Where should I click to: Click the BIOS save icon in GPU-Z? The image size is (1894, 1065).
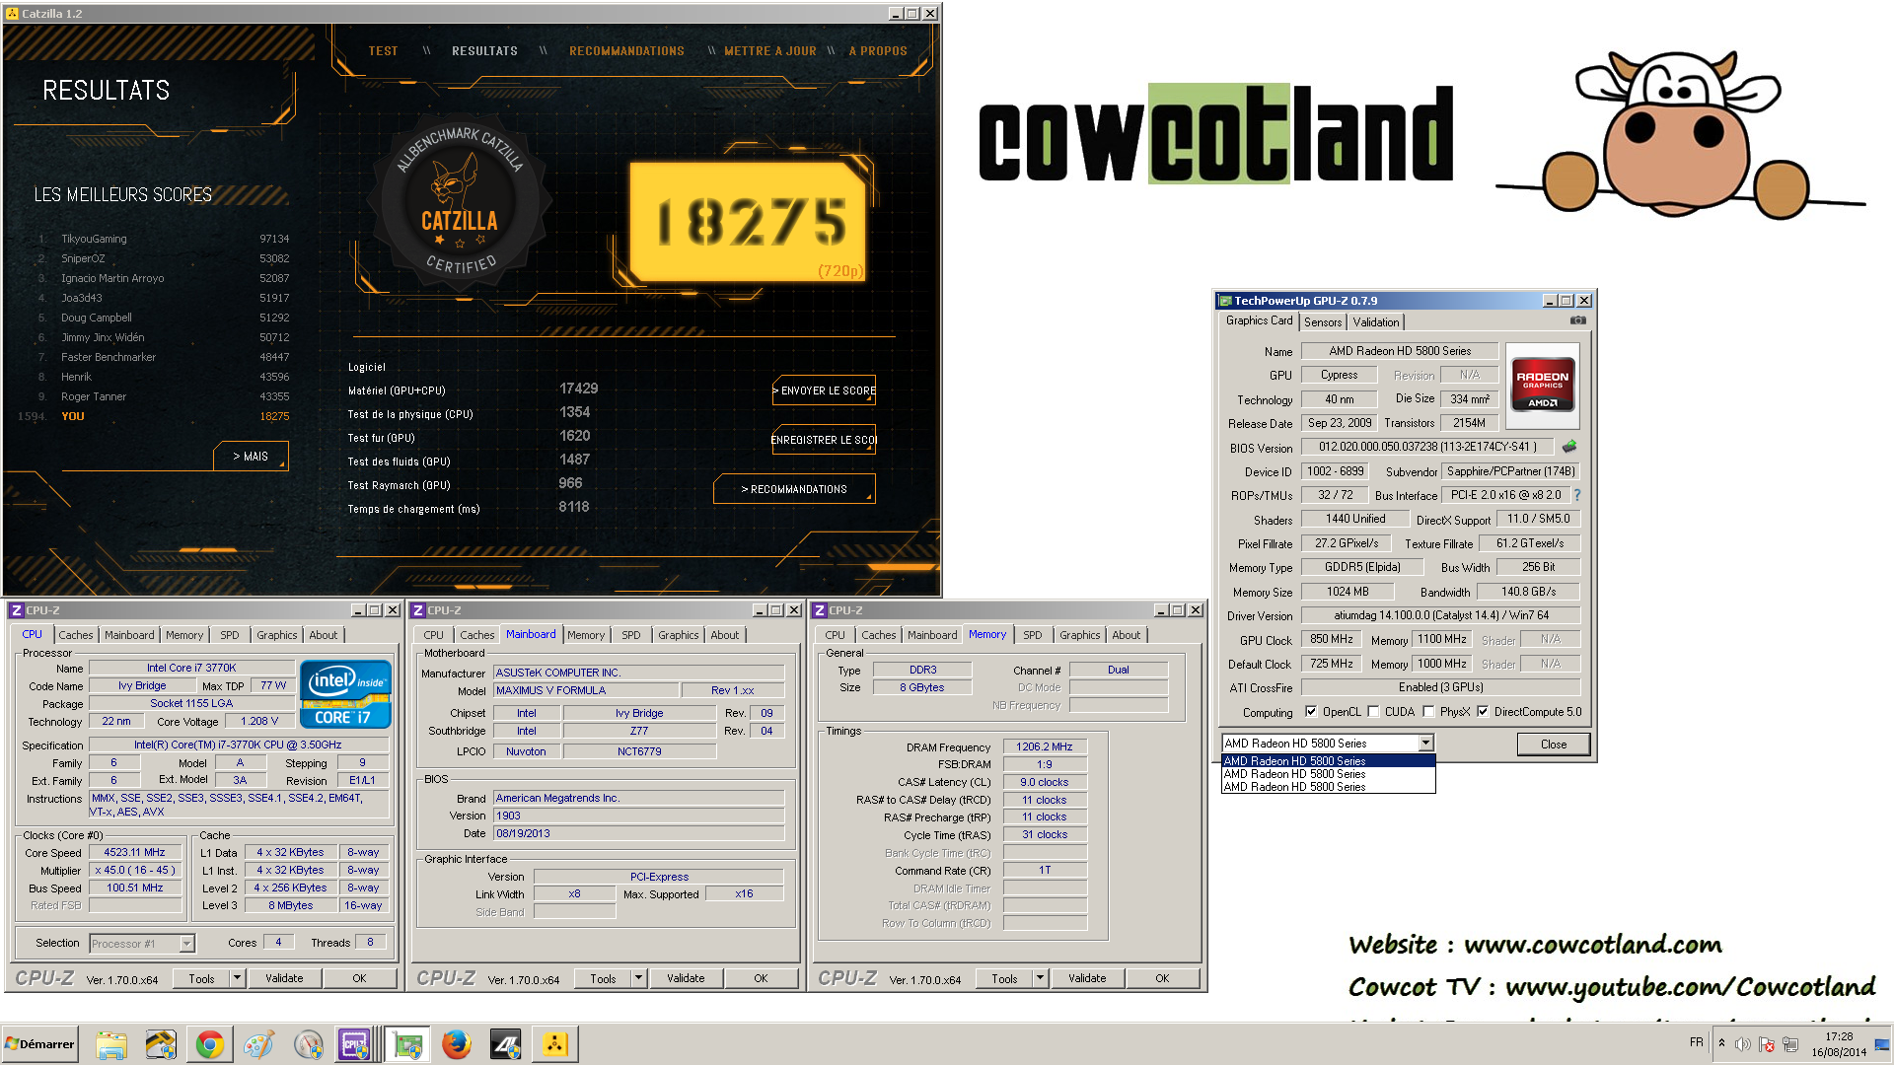pyautogui.click(x=1569, y=447)
